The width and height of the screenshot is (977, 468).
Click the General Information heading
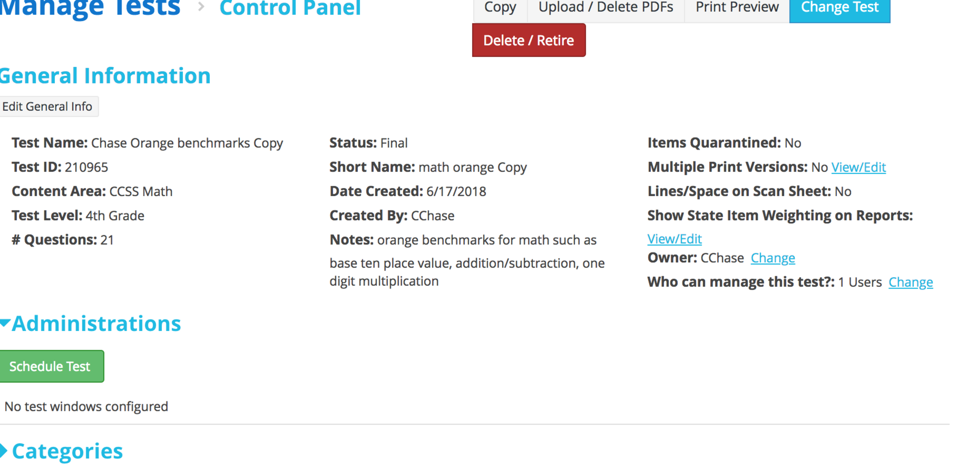[x=105, y=76]
